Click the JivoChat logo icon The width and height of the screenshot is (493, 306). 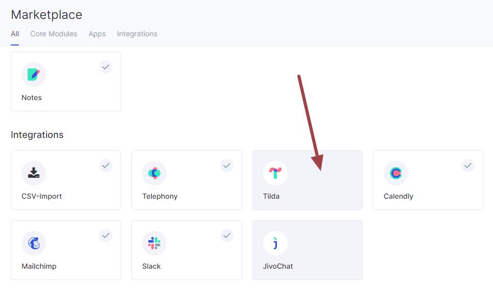click(x=275, y=243)
